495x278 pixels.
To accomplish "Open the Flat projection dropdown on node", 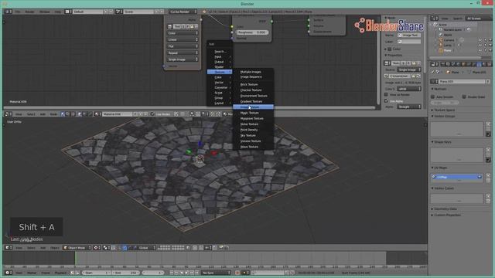I will [x=183, y=46].
